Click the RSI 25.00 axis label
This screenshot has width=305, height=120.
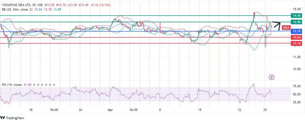pos(296,102)
